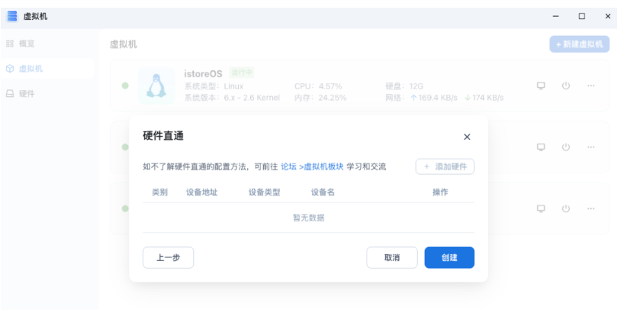
Task: Close the 硬件直通 dialog with the X
Action: pos(467,137)
